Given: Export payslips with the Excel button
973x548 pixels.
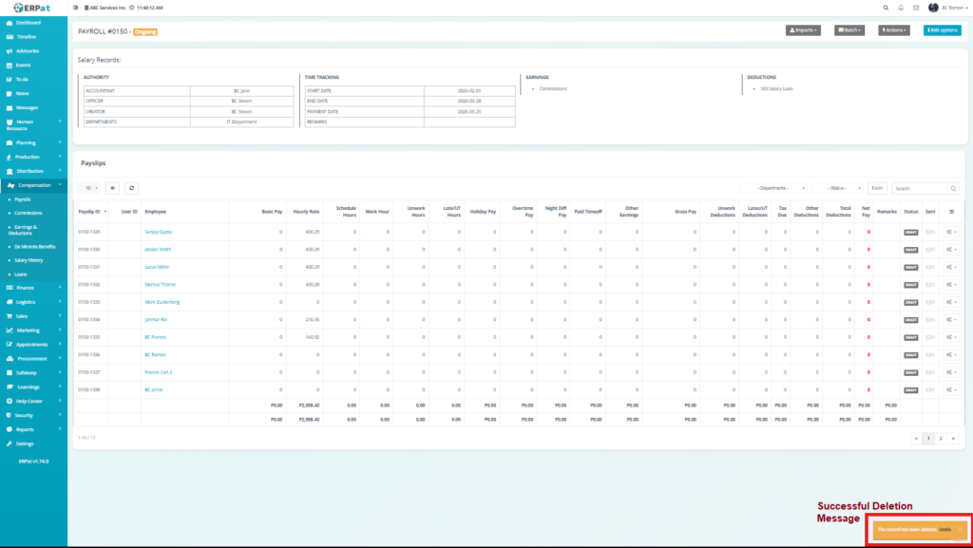Looking at the screenshot, I should click(x=877, y=188).
